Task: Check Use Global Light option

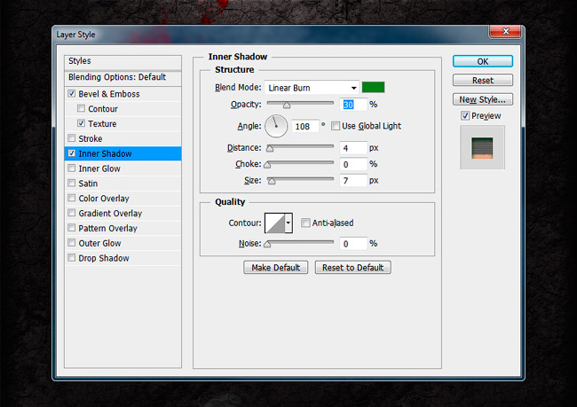Action: (336, 126)
